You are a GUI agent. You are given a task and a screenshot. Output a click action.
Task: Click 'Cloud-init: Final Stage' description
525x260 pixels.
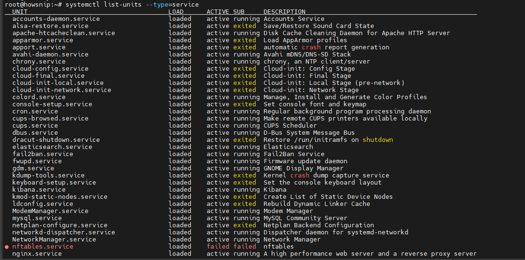click(x=307, y=76)
